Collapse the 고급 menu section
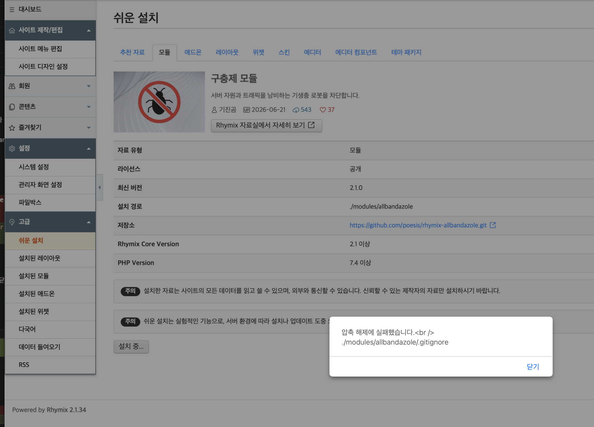 tap(89, 222)
